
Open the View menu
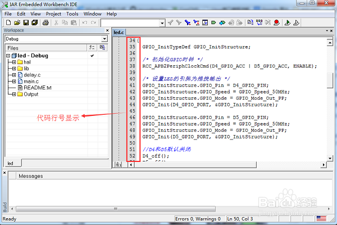pos(35,13)
